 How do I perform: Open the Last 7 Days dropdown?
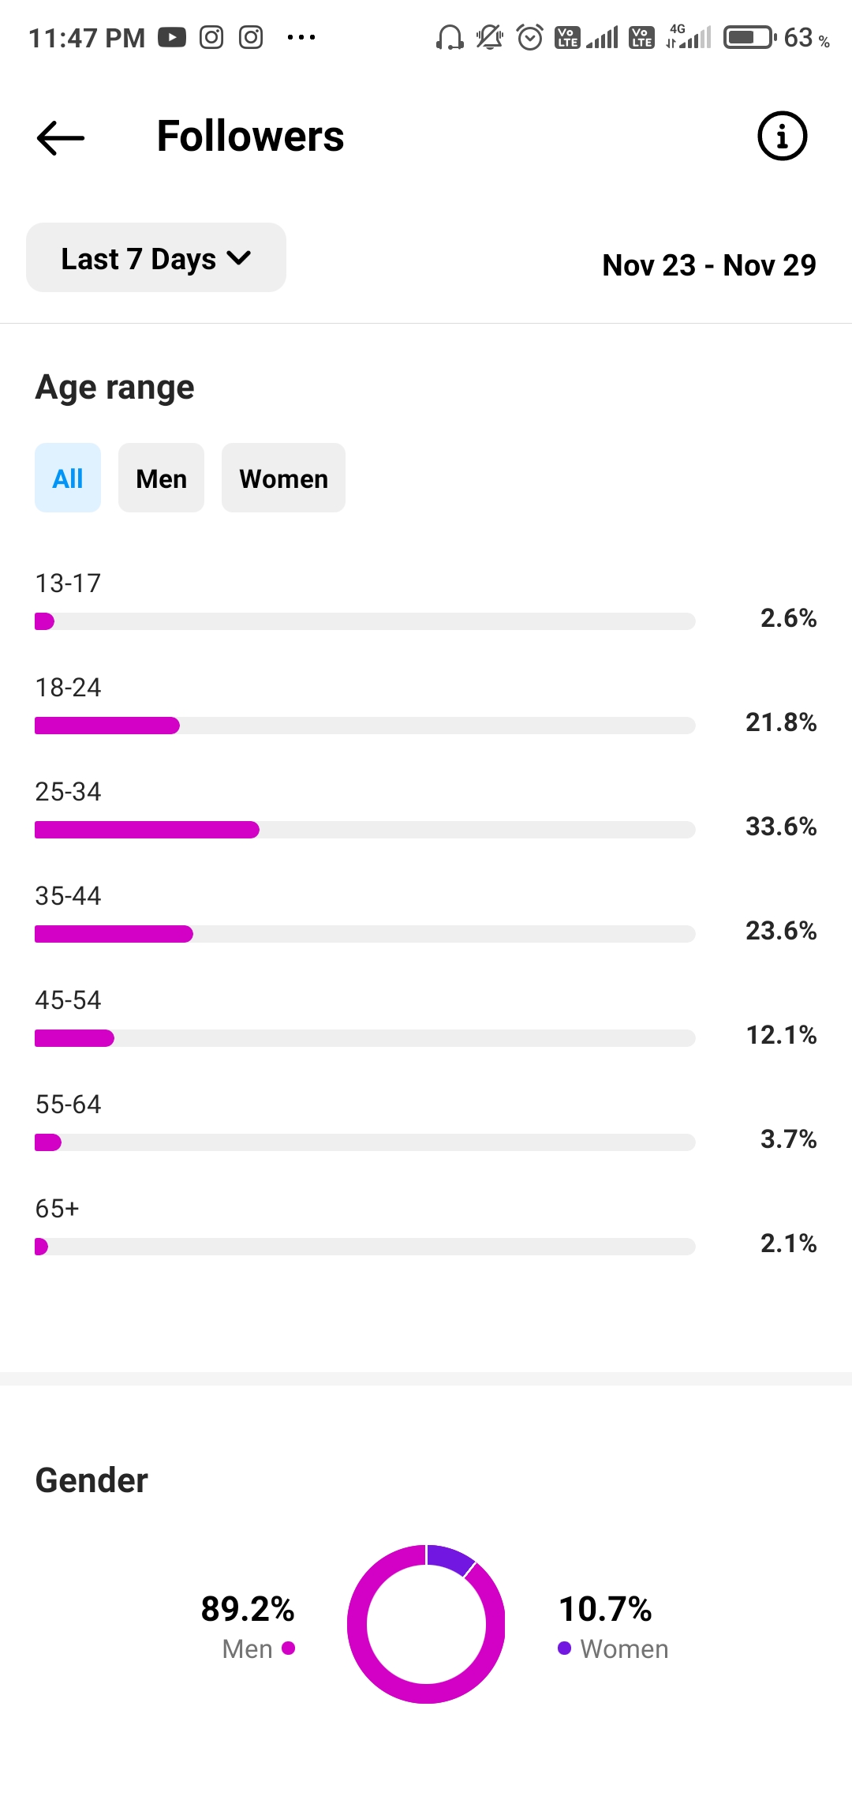[156, 257]
